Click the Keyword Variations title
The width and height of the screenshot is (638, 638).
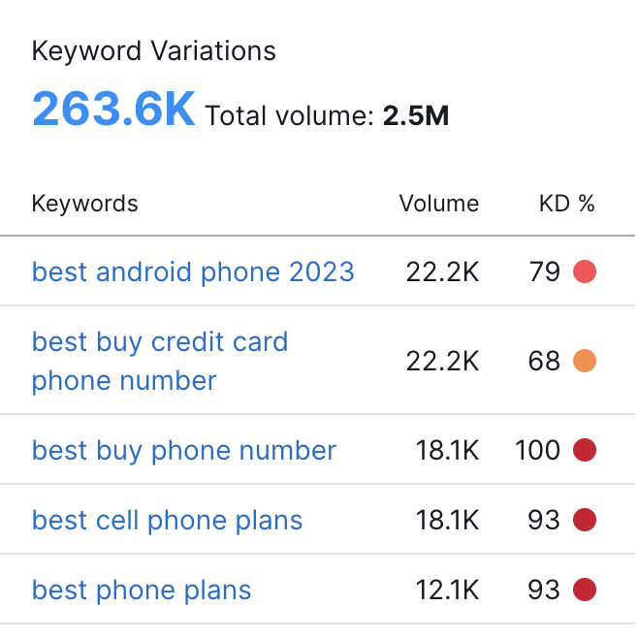point(153,51)
